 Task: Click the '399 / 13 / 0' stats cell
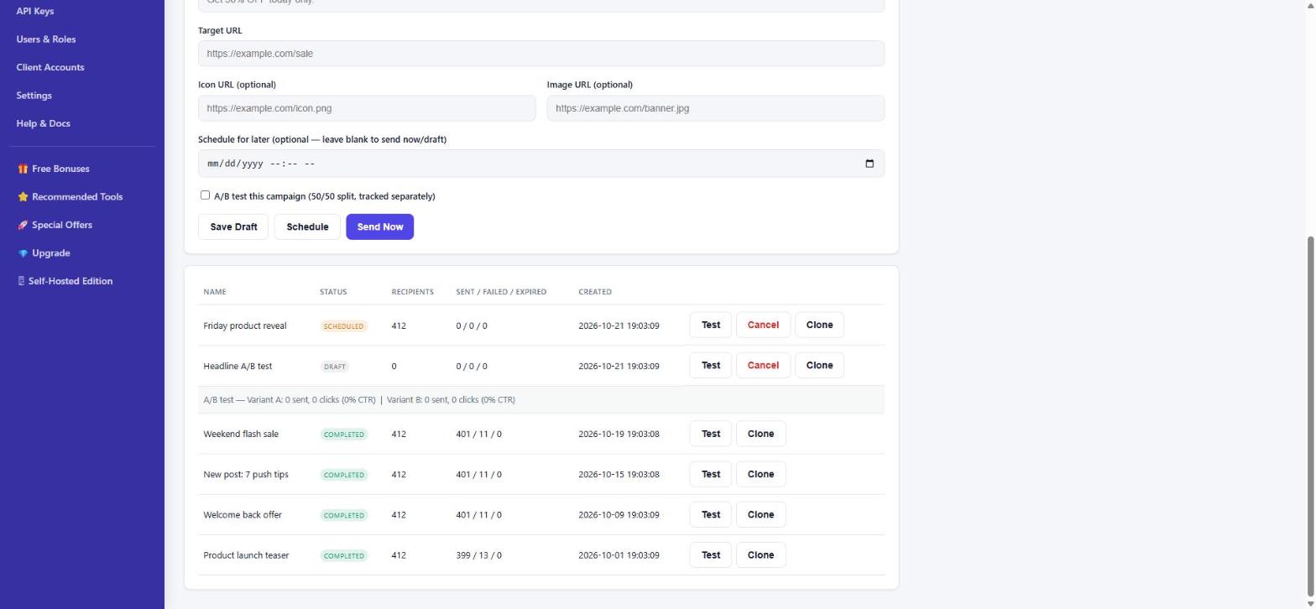[x=479, y=555]
